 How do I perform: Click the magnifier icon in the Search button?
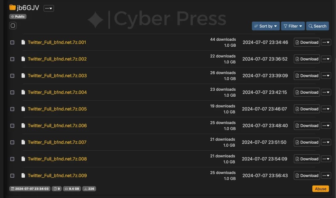pyautogui.click(x=310, y=26)
